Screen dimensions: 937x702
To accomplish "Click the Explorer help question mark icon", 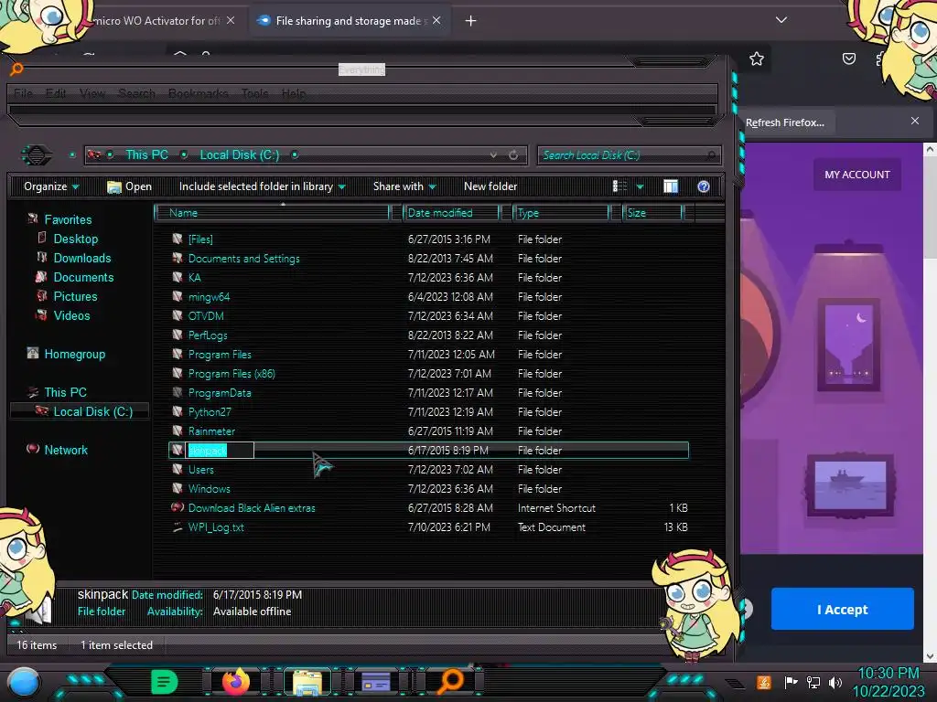I will coord(704,186).
